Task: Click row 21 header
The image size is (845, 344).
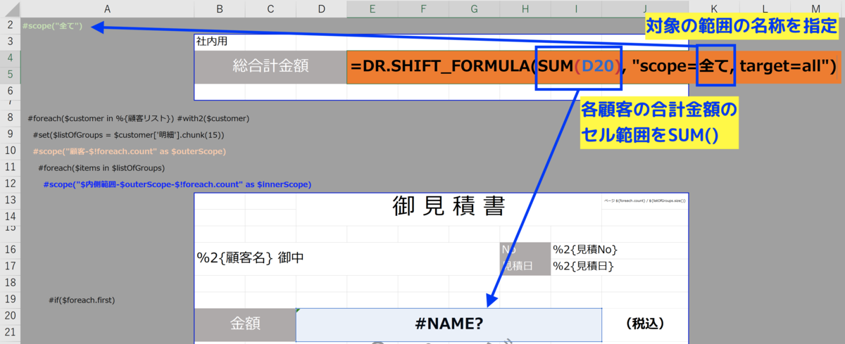Action: (x=10, y=333)
